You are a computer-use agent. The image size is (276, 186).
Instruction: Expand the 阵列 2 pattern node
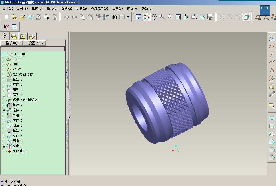tap(4, 95)
